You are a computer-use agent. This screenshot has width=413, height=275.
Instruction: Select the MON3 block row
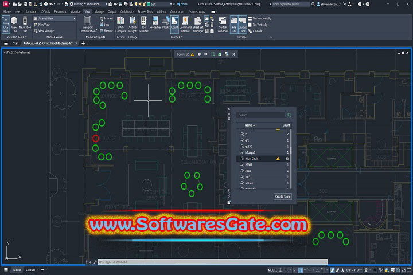(263, 183)
